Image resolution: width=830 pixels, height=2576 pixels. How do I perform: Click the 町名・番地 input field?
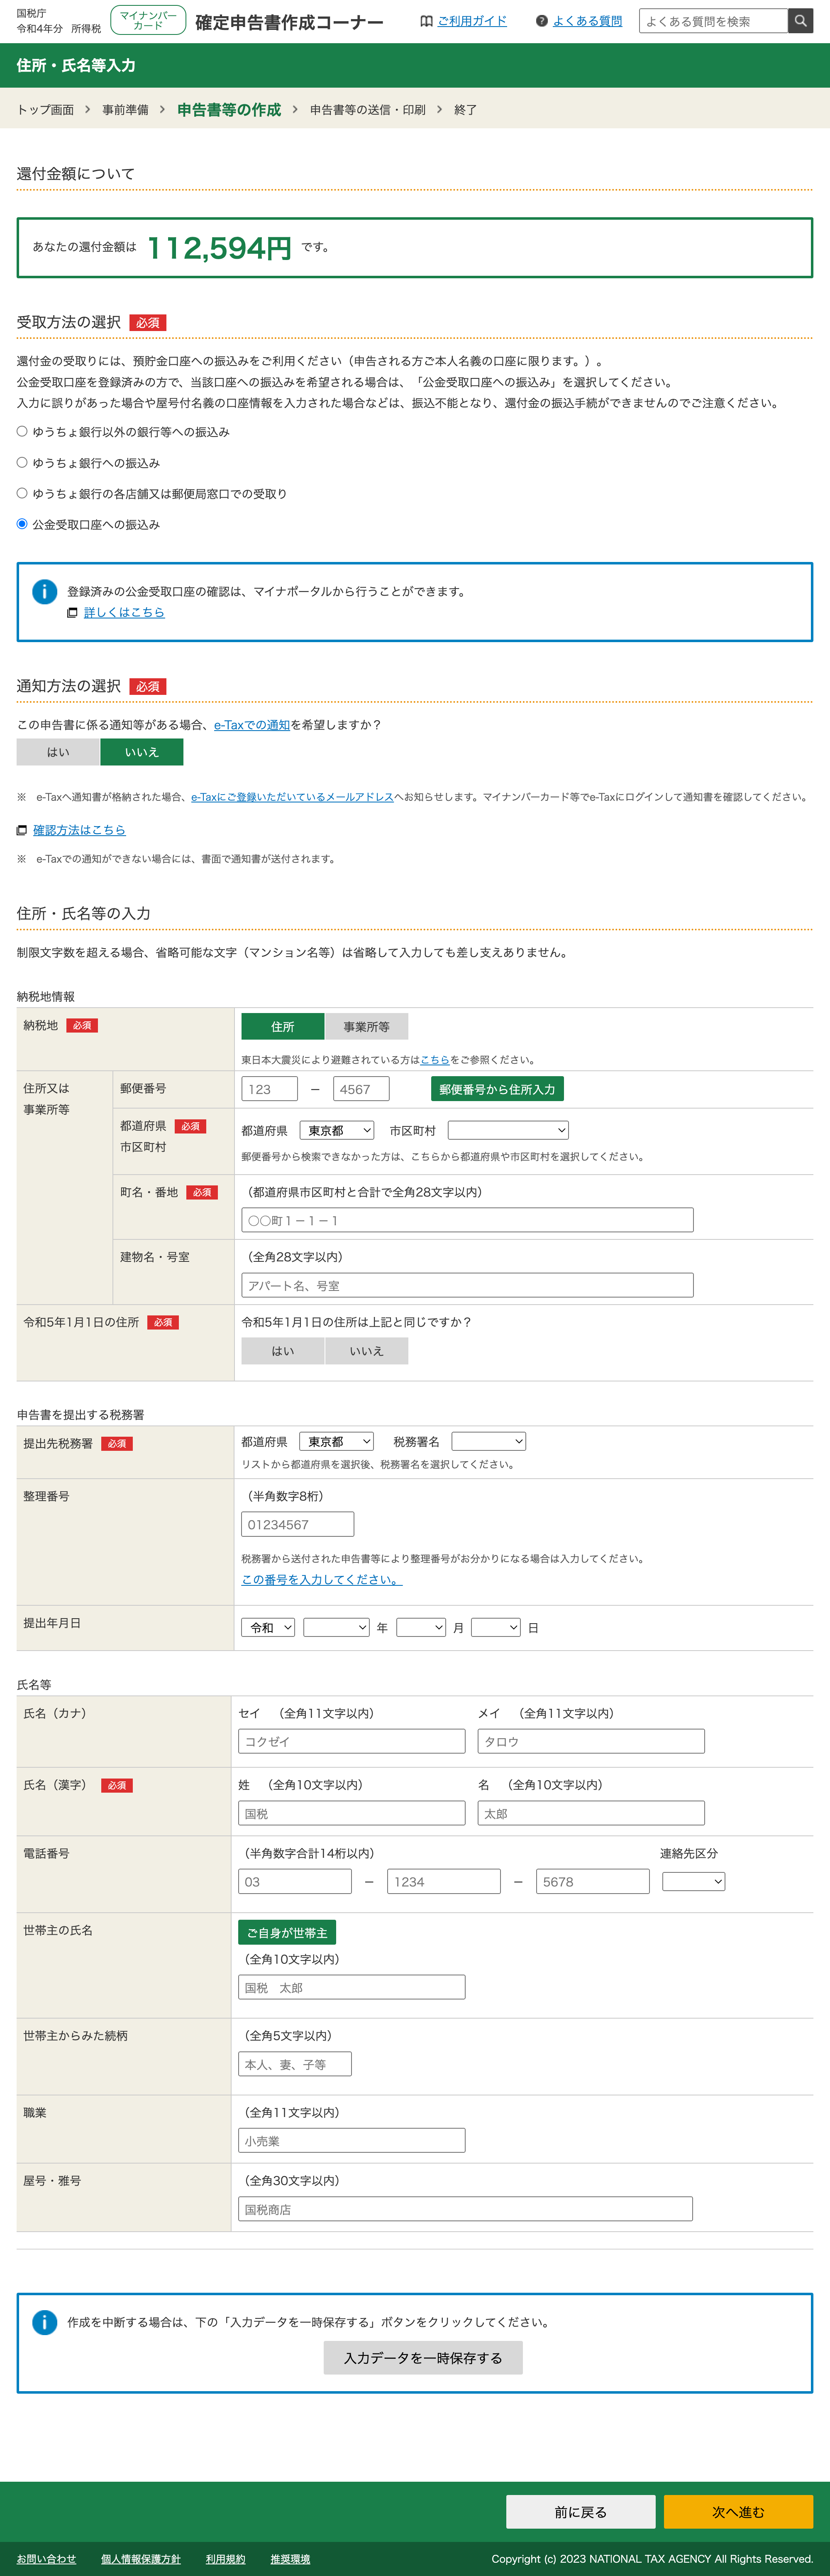(466, 1220)
